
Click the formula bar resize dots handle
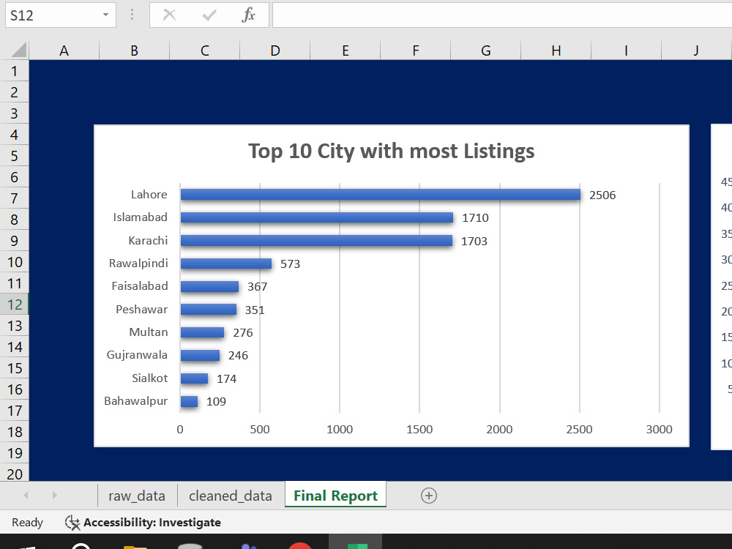point(132,15)
